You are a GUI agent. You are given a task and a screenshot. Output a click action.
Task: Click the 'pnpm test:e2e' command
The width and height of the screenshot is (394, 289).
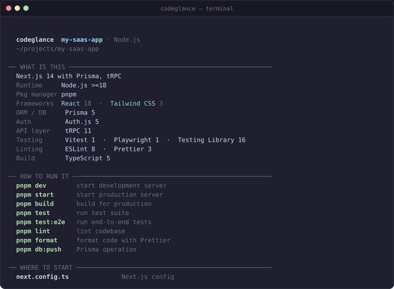[x=40, y=222]
